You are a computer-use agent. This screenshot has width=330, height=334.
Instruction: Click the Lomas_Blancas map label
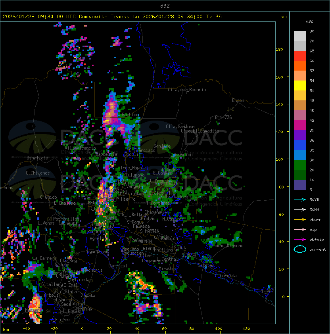228,246
